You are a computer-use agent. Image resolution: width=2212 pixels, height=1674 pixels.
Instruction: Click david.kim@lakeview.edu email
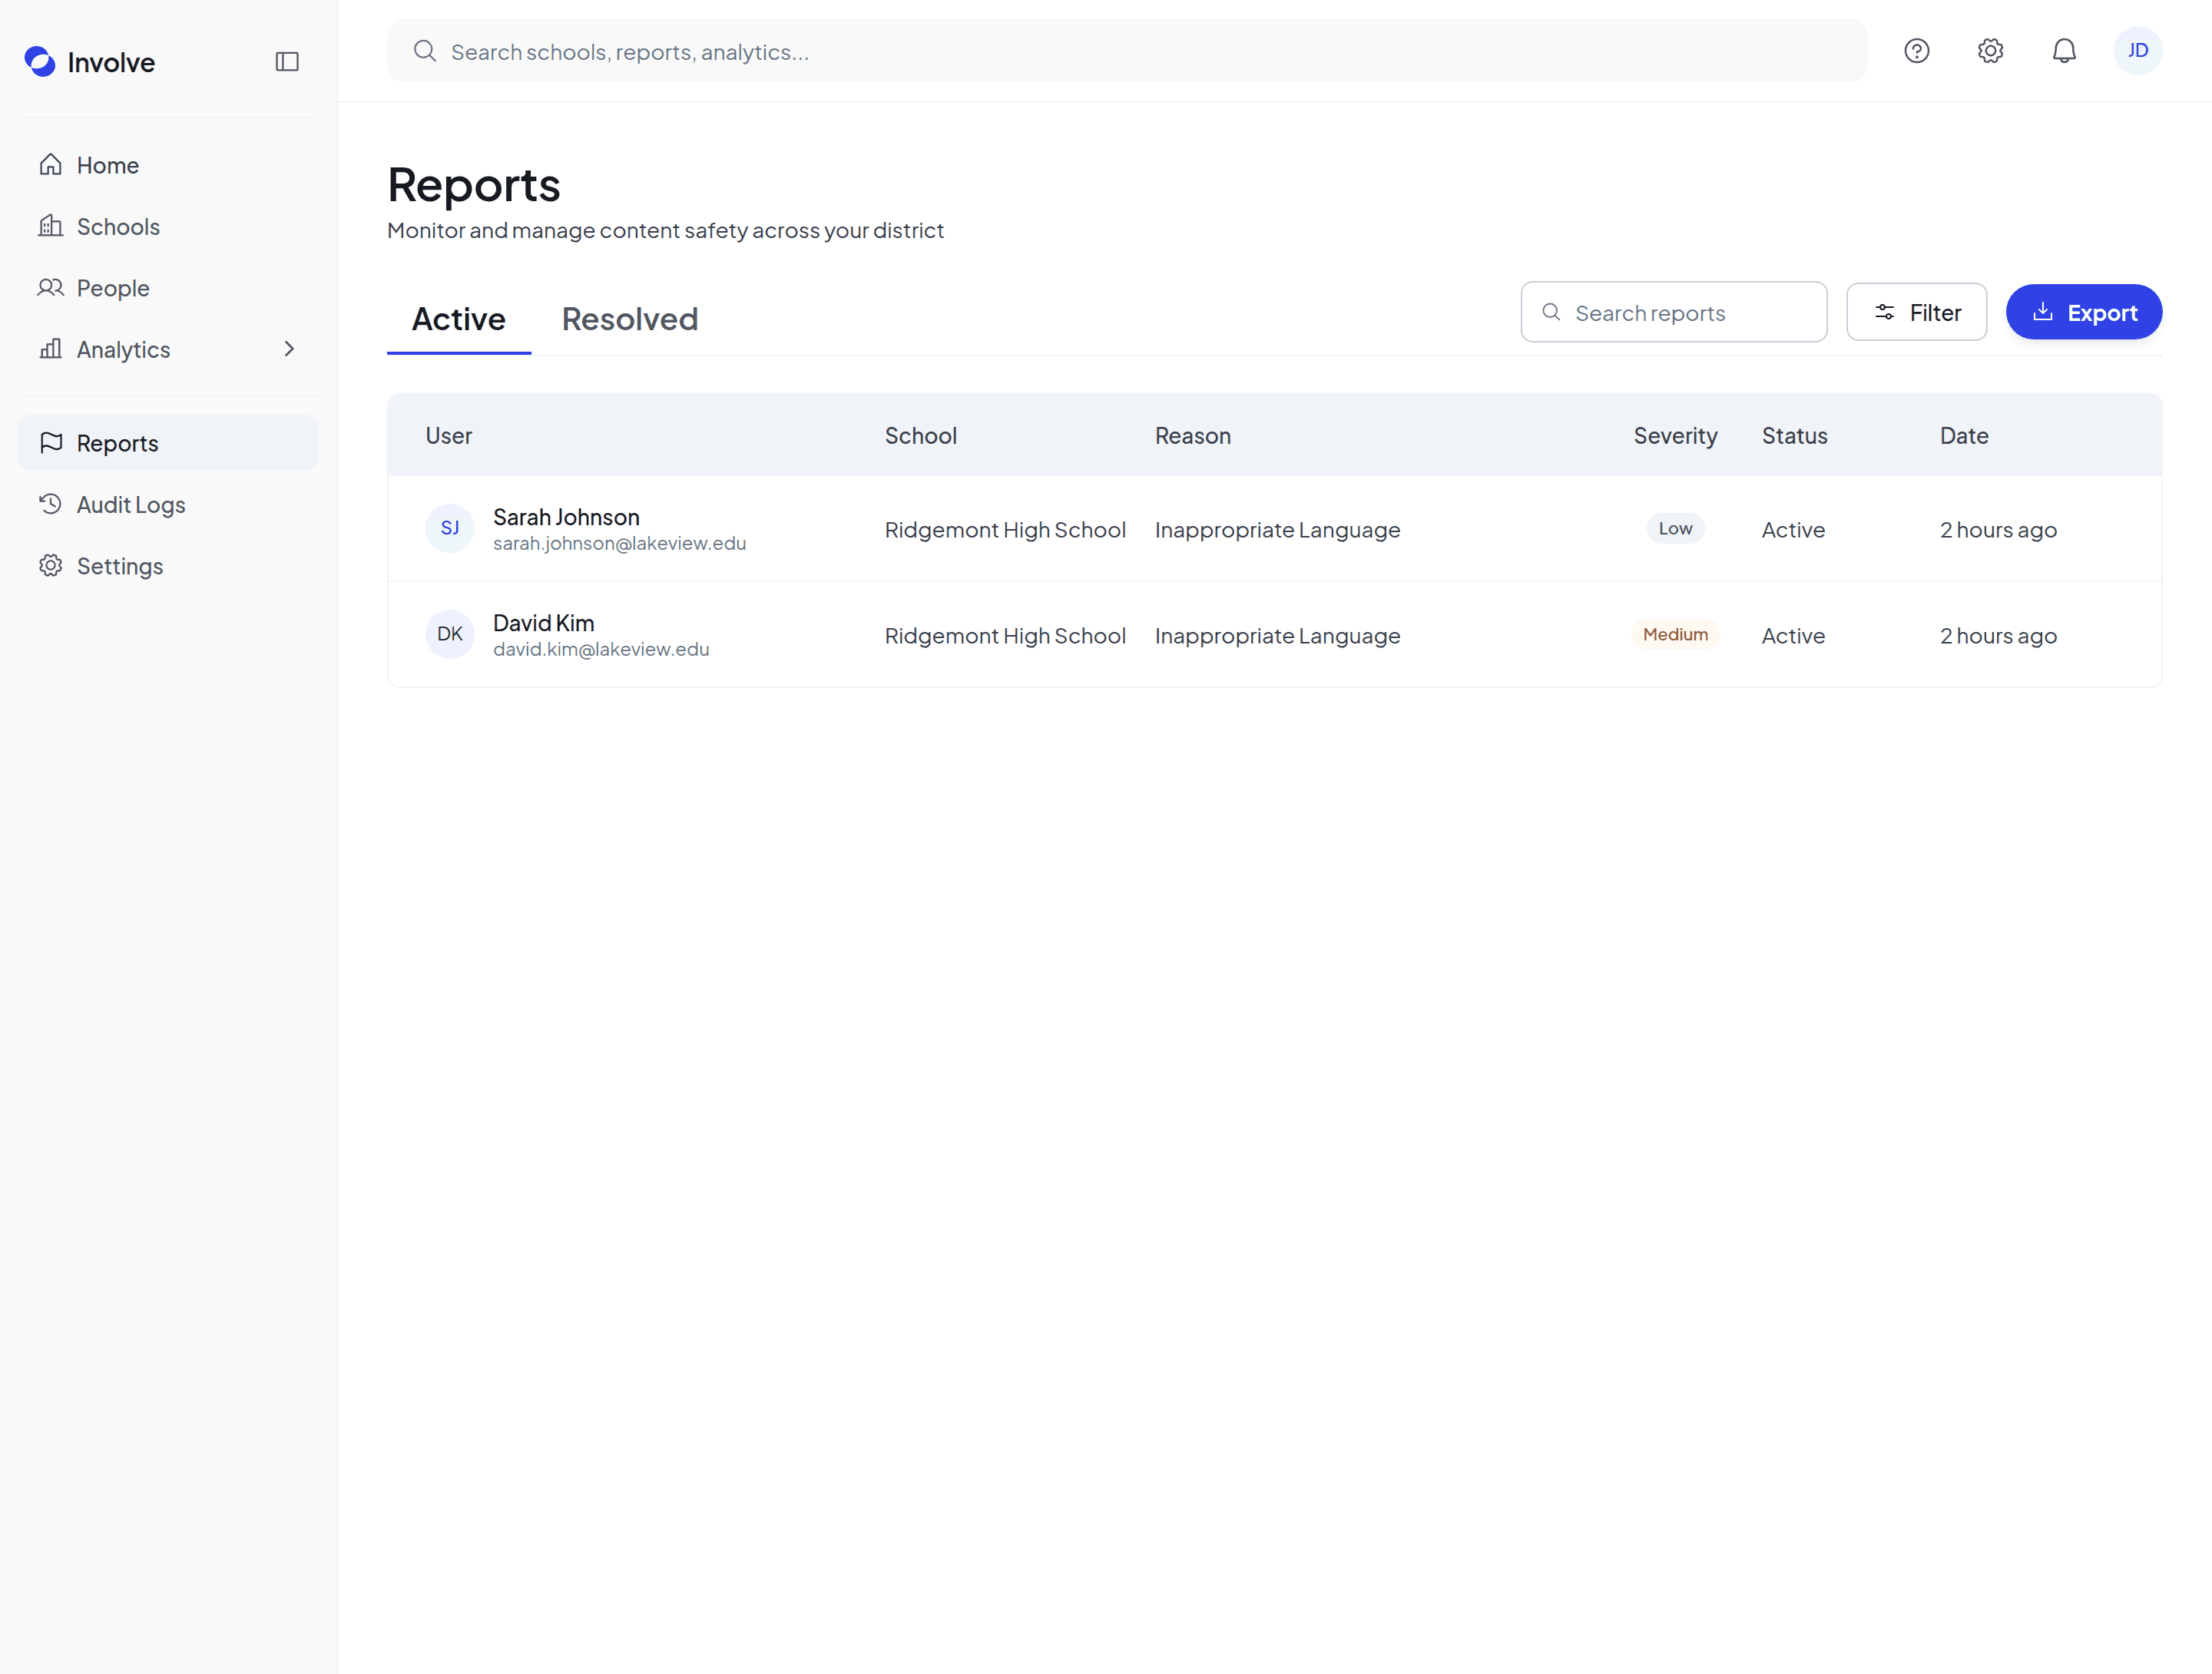point(601,650)
